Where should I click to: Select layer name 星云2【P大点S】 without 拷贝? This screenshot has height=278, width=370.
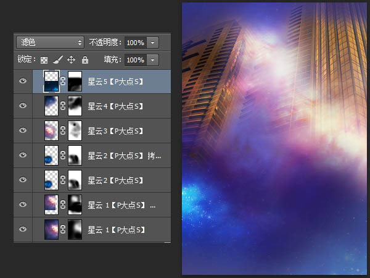pos(115,180)
